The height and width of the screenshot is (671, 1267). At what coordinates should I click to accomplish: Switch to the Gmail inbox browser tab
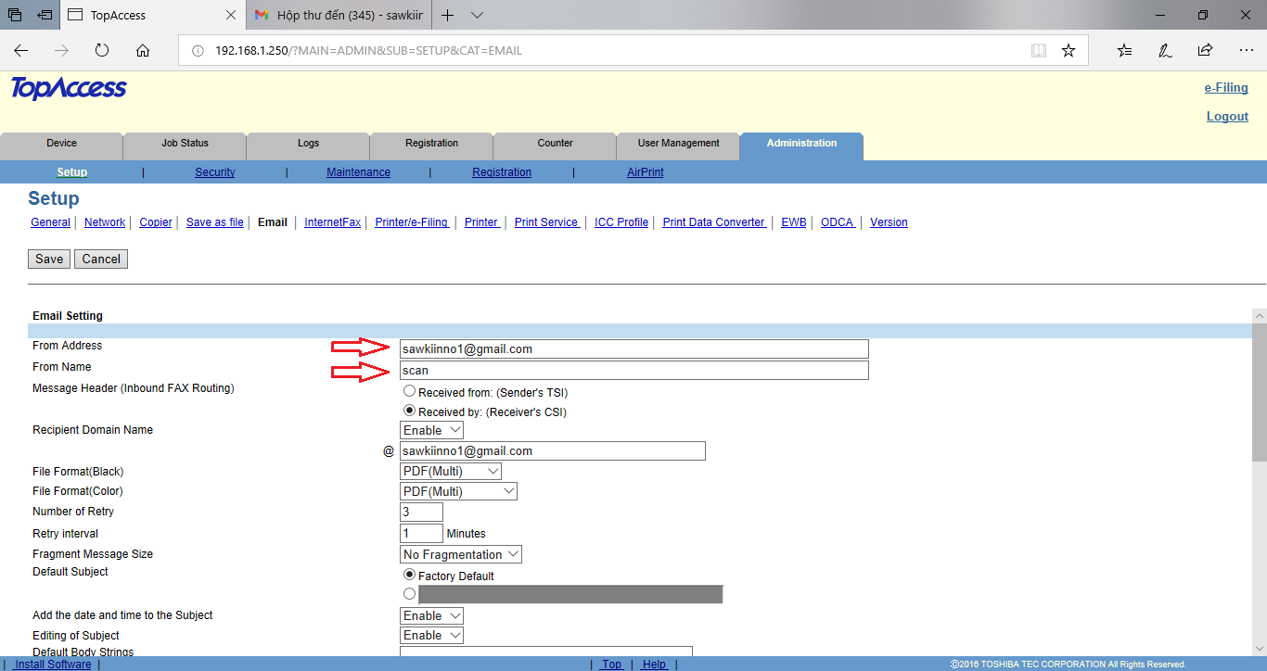(x=337, y=15)
